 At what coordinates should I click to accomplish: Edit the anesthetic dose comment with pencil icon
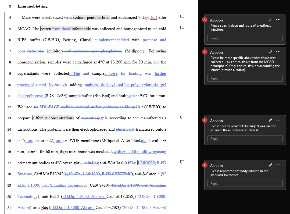pyautogui.click(x=270, y=20)
